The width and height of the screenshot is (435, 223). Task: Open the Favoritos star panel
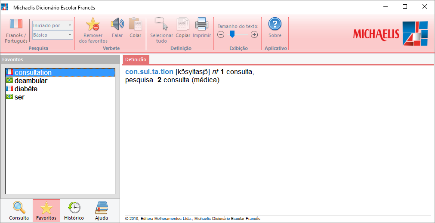coord(46,211)
